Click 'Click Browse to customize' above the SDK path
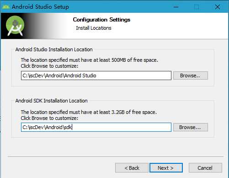229x178 pixels. click(x=49, y=118)
